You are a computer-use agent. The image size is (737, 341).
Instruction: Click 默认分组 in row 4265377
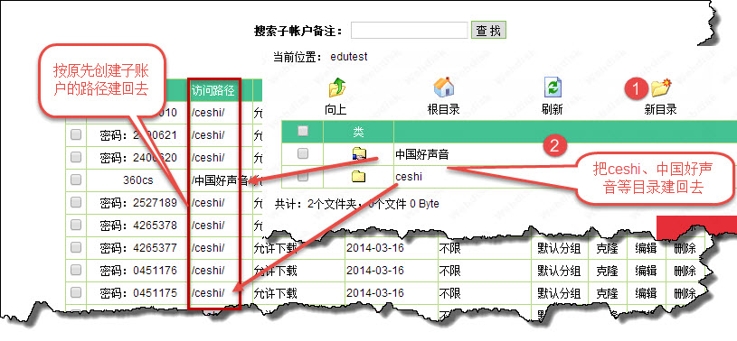pyautogui.click(x=560, y=248)
